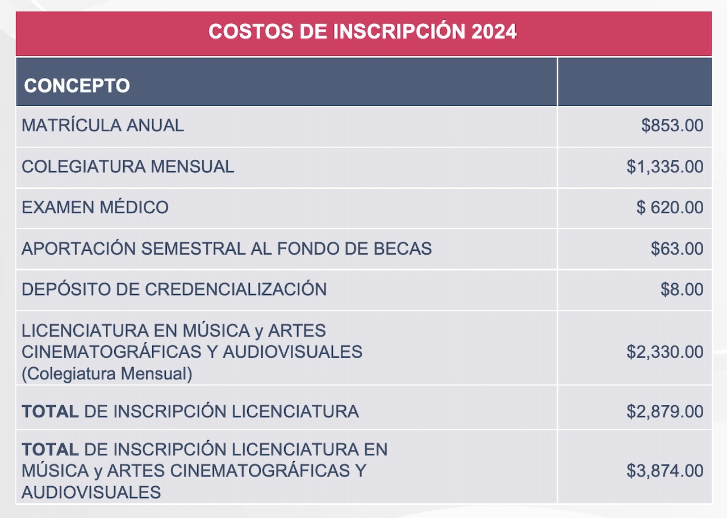This screenshot has height=518, width=727.
Task: Click the $3,874.00 total amount
Action: click(664, 471)
